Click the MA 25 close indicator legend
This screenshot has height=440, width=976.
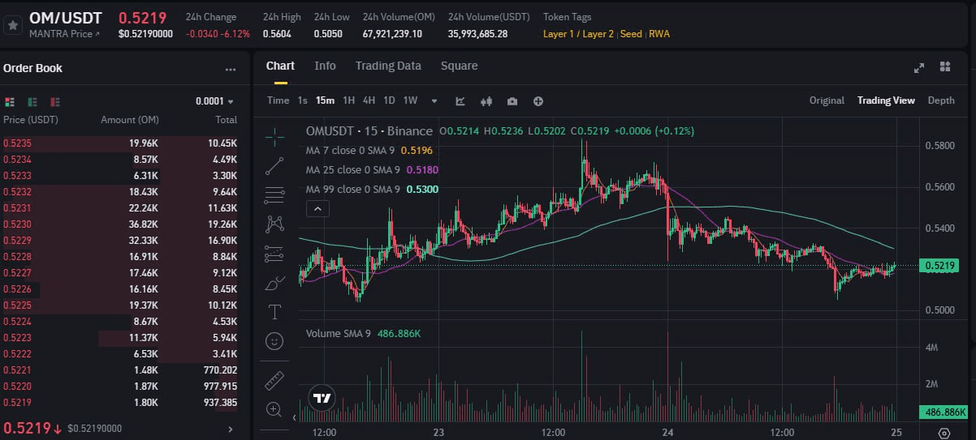click(x=372, y=169)
